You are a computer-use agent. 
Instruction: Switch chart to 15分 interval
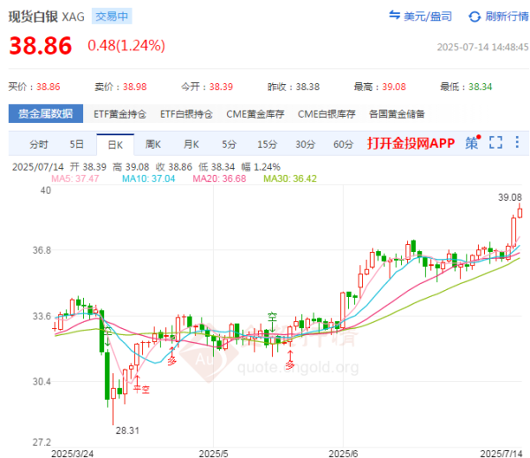tap(267, 144)
